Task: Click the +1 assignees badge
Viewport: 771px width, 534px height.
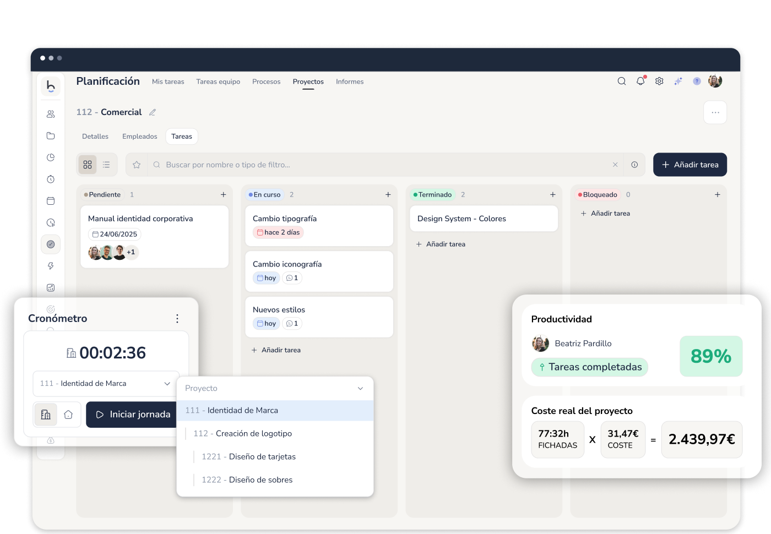Action: coord(131,252)
